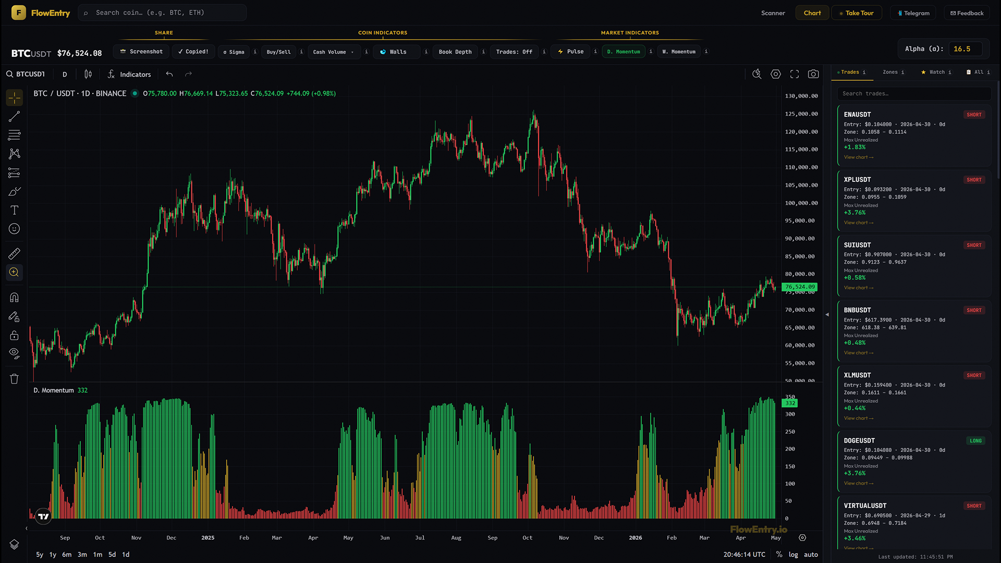This screenshot has width=1001, height=563.
Task: Open the forecasting and measurement tools
Action: click(x=14, y=173)
